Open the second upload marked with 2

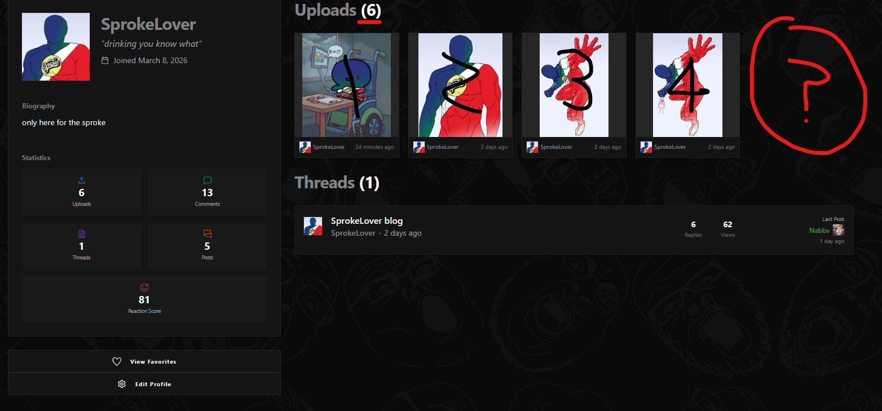pyautogui.click(x=460, y=85)
